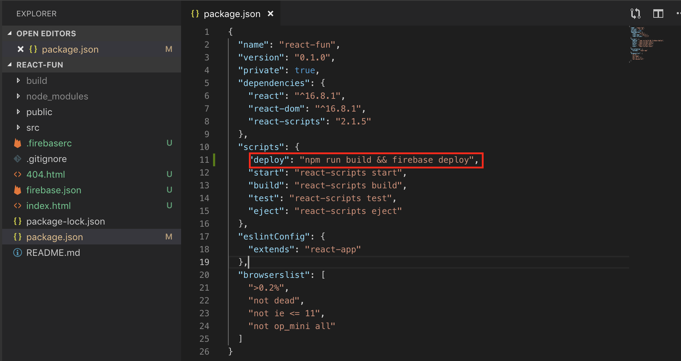The width and height of the screenshot is (681, 361).
Task: Click the code minimap preview
Action: click(x=646, y=44)
